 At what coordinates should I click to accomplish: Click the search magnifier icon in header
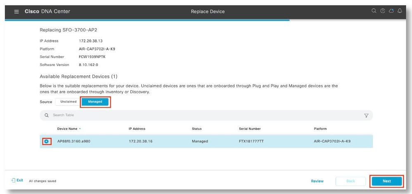pos(374,11)
